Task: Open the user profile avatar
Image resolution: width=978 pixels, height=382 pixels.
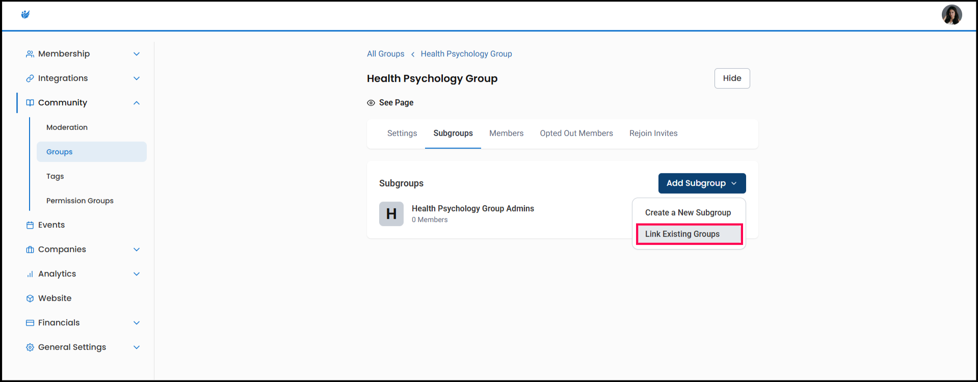Action: pyautogui.click(x=951, y=15)
